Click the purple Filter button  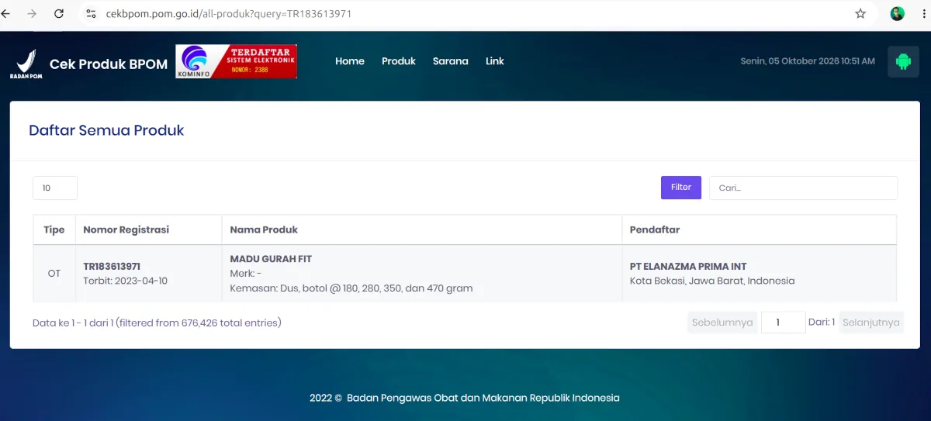point(681,188)
